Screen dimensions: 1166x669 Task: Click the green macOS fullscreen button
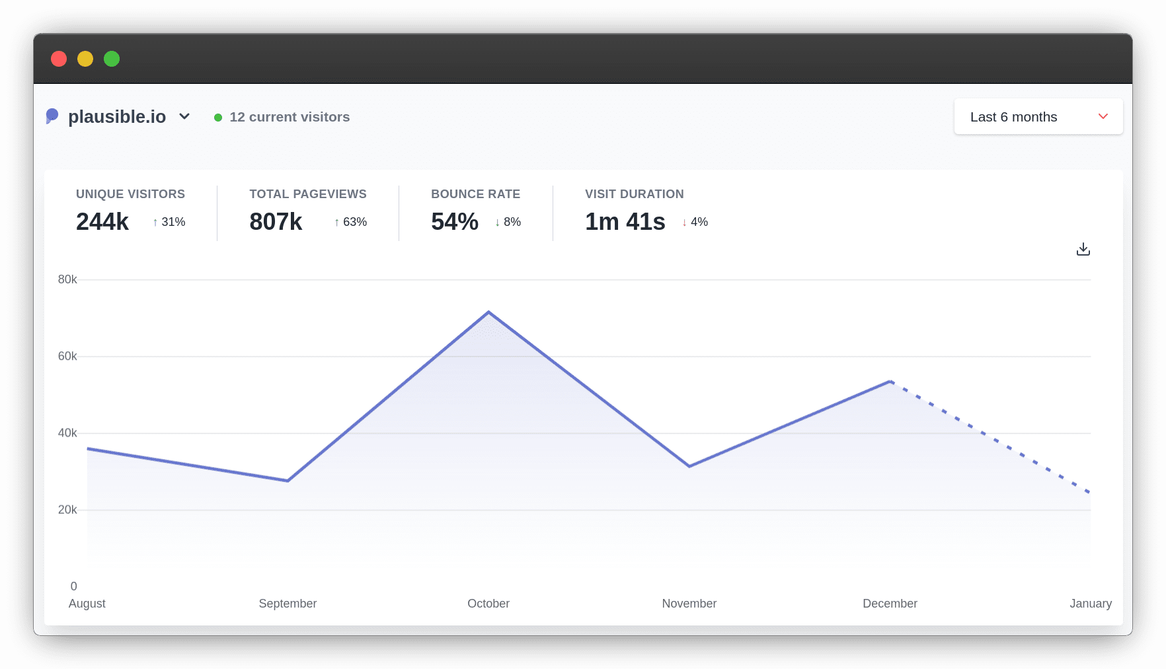[112, 59]
